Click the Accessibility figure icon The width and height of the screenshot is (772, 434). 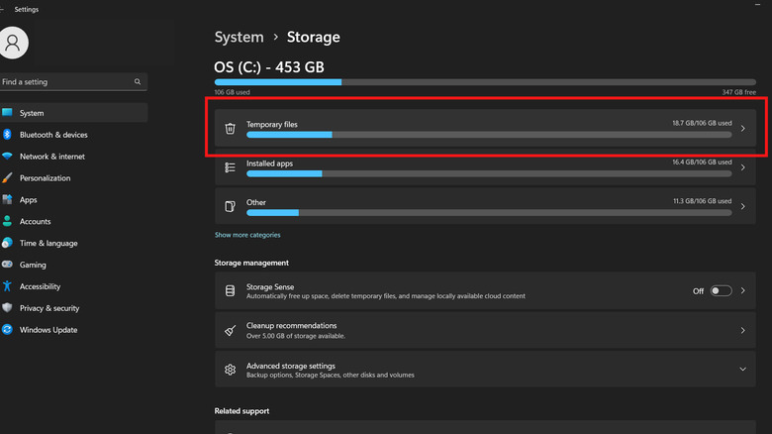[7, 286]
